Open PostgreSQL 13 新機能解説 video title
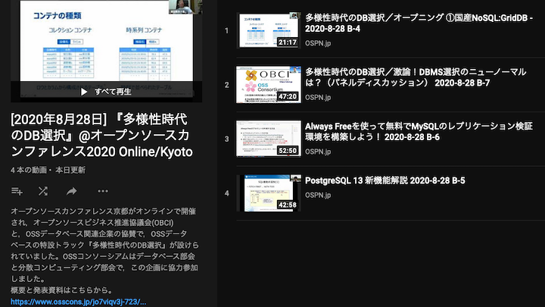This screenshot has width=545, height=307. [385, 180]
